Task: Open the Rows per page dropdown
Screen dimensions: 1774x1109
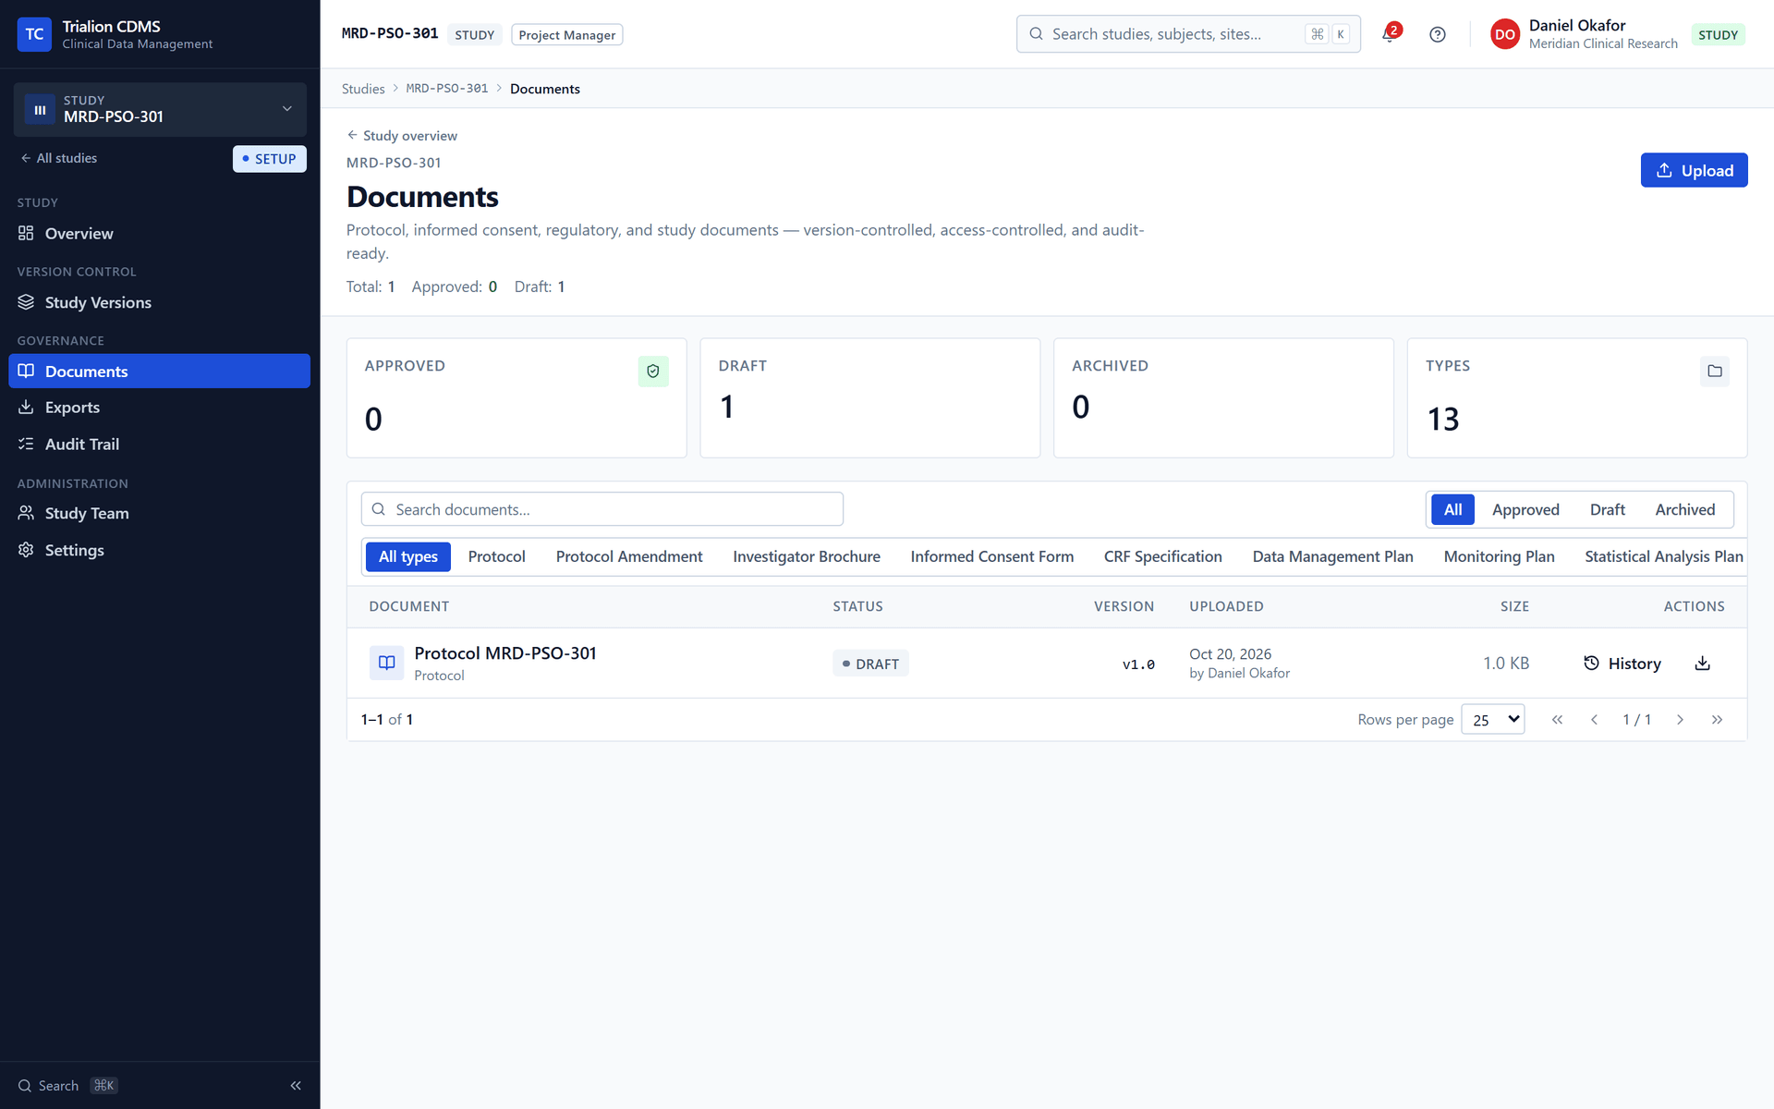Action: (x=1492, y=719)
